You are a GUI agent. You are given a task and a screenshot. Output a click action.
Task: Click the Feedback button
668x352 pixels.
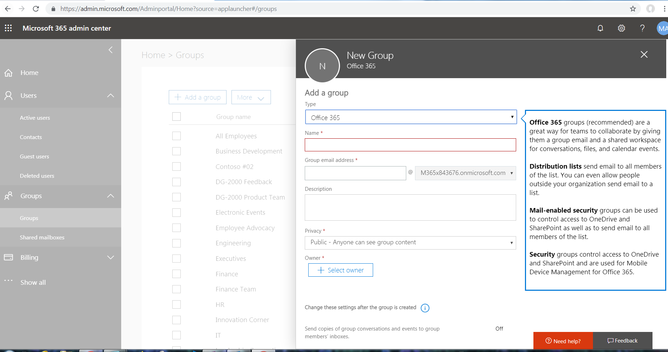coord(623,341)
